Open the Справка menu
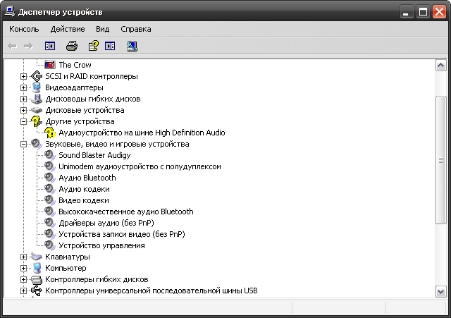Screen dimensions: 451x318 click(135, 29)
